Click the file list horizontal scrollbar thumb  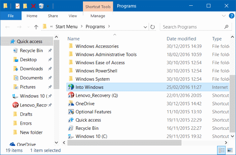click(x=124, y=143)
